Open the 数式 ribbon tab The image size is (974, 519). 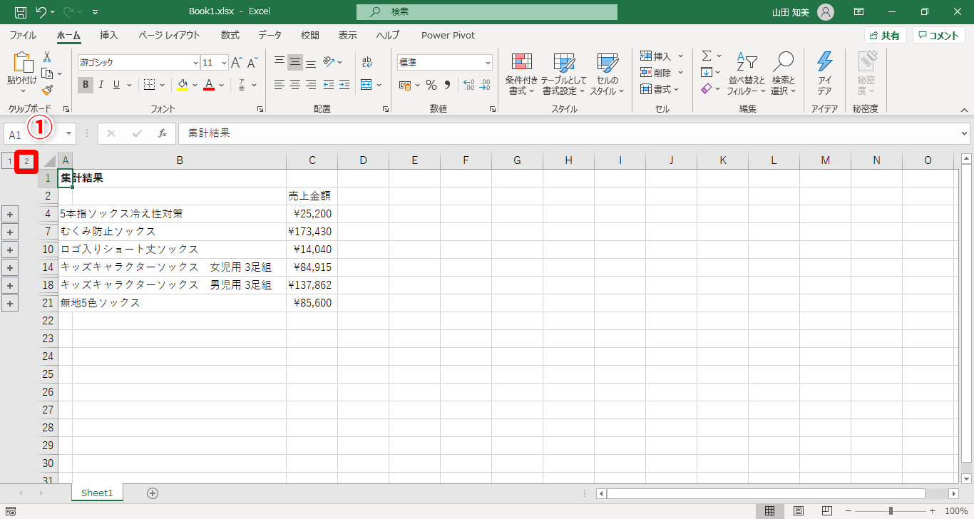[230, 35]
